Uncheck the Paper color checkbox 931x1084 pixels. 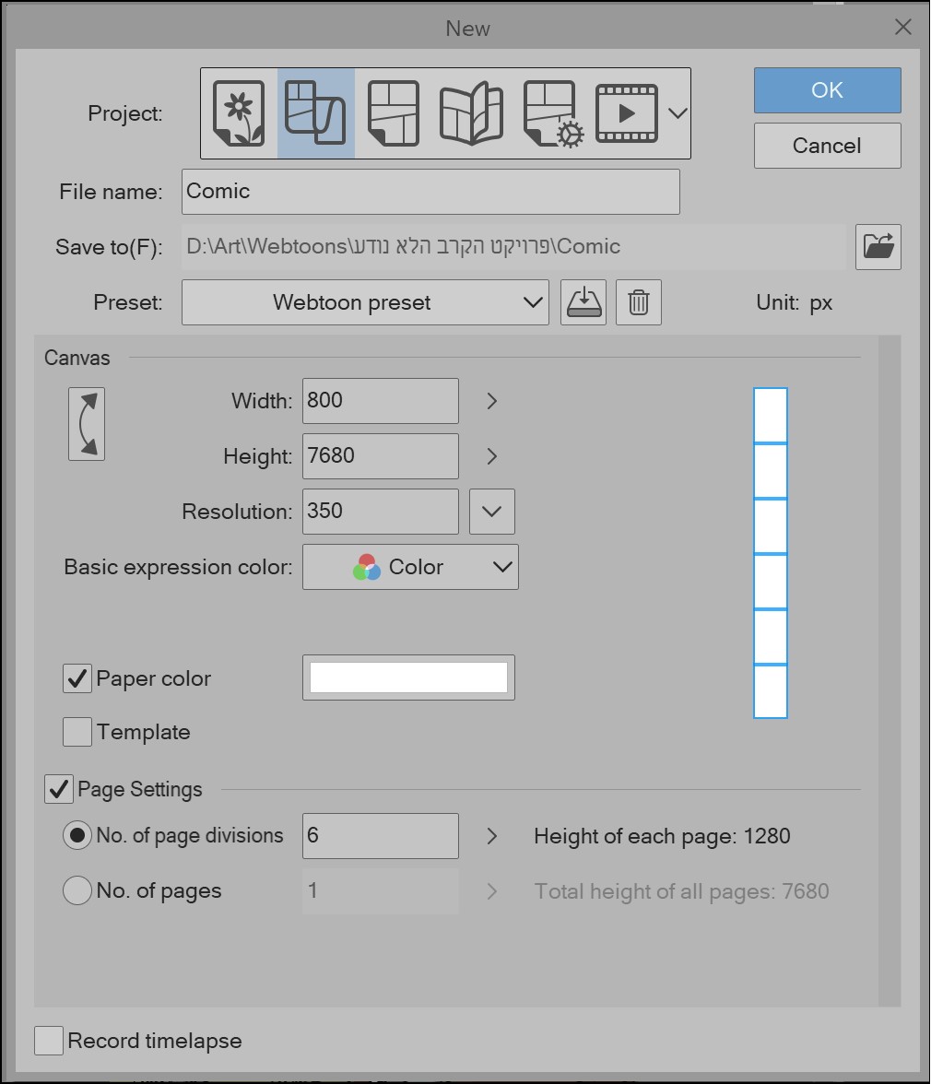(75, 677)
